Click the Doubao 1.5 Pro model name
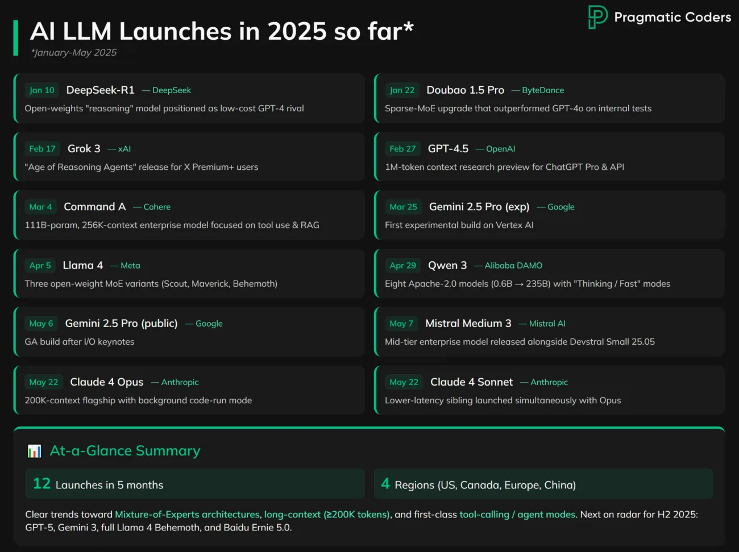739x552 pixels. [x=465, y=90]
